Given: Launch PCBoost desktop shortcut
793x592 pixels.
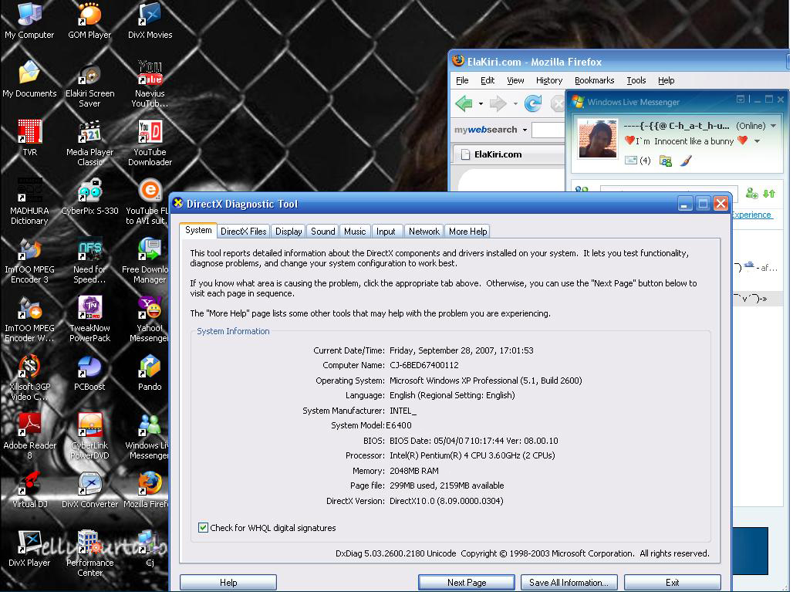Looking at the screenshot, I should (89, 374).
